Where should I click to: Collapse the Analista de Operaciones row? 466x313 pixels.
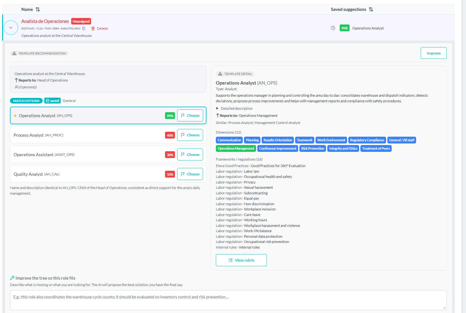pos(11,28)
